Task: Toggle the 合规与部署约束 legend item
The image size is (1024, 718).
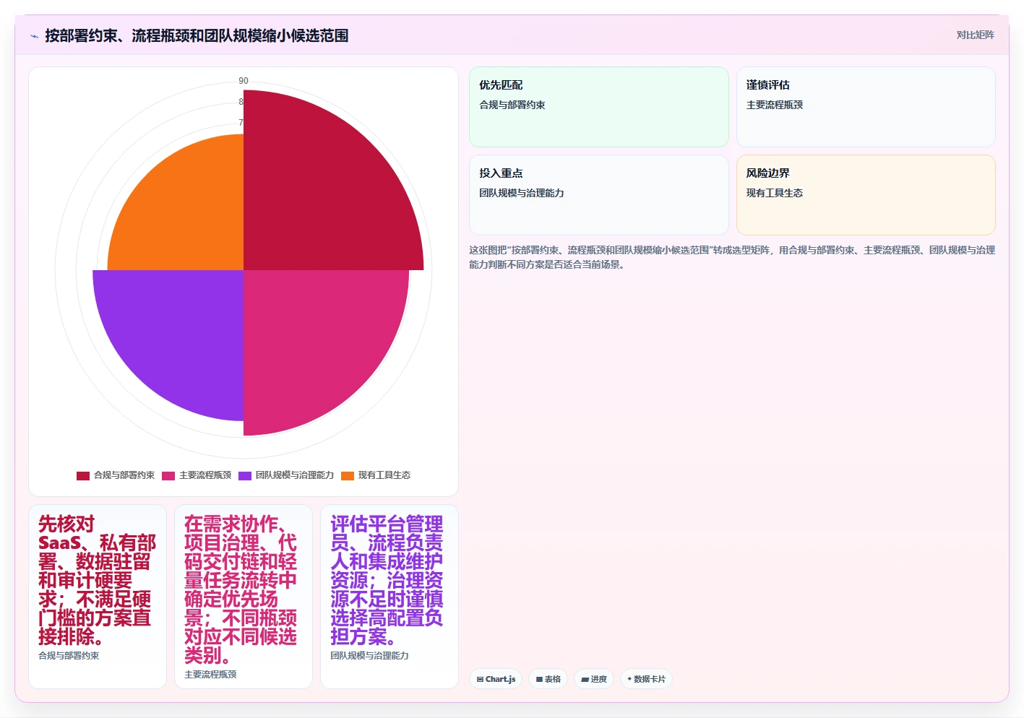Action: coord(116,475)
